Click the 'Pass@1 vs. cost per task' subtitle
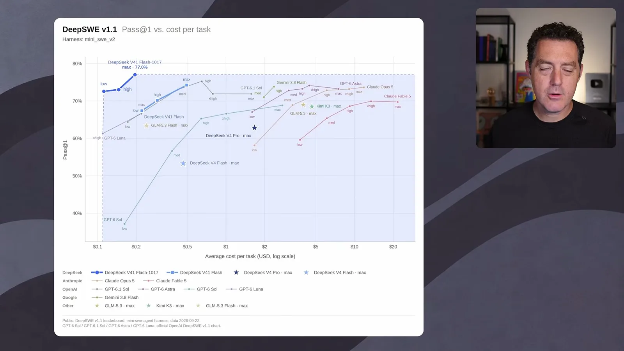Image resolution: width=624 pixels, height=351 pixels. [x=166, y=30]
